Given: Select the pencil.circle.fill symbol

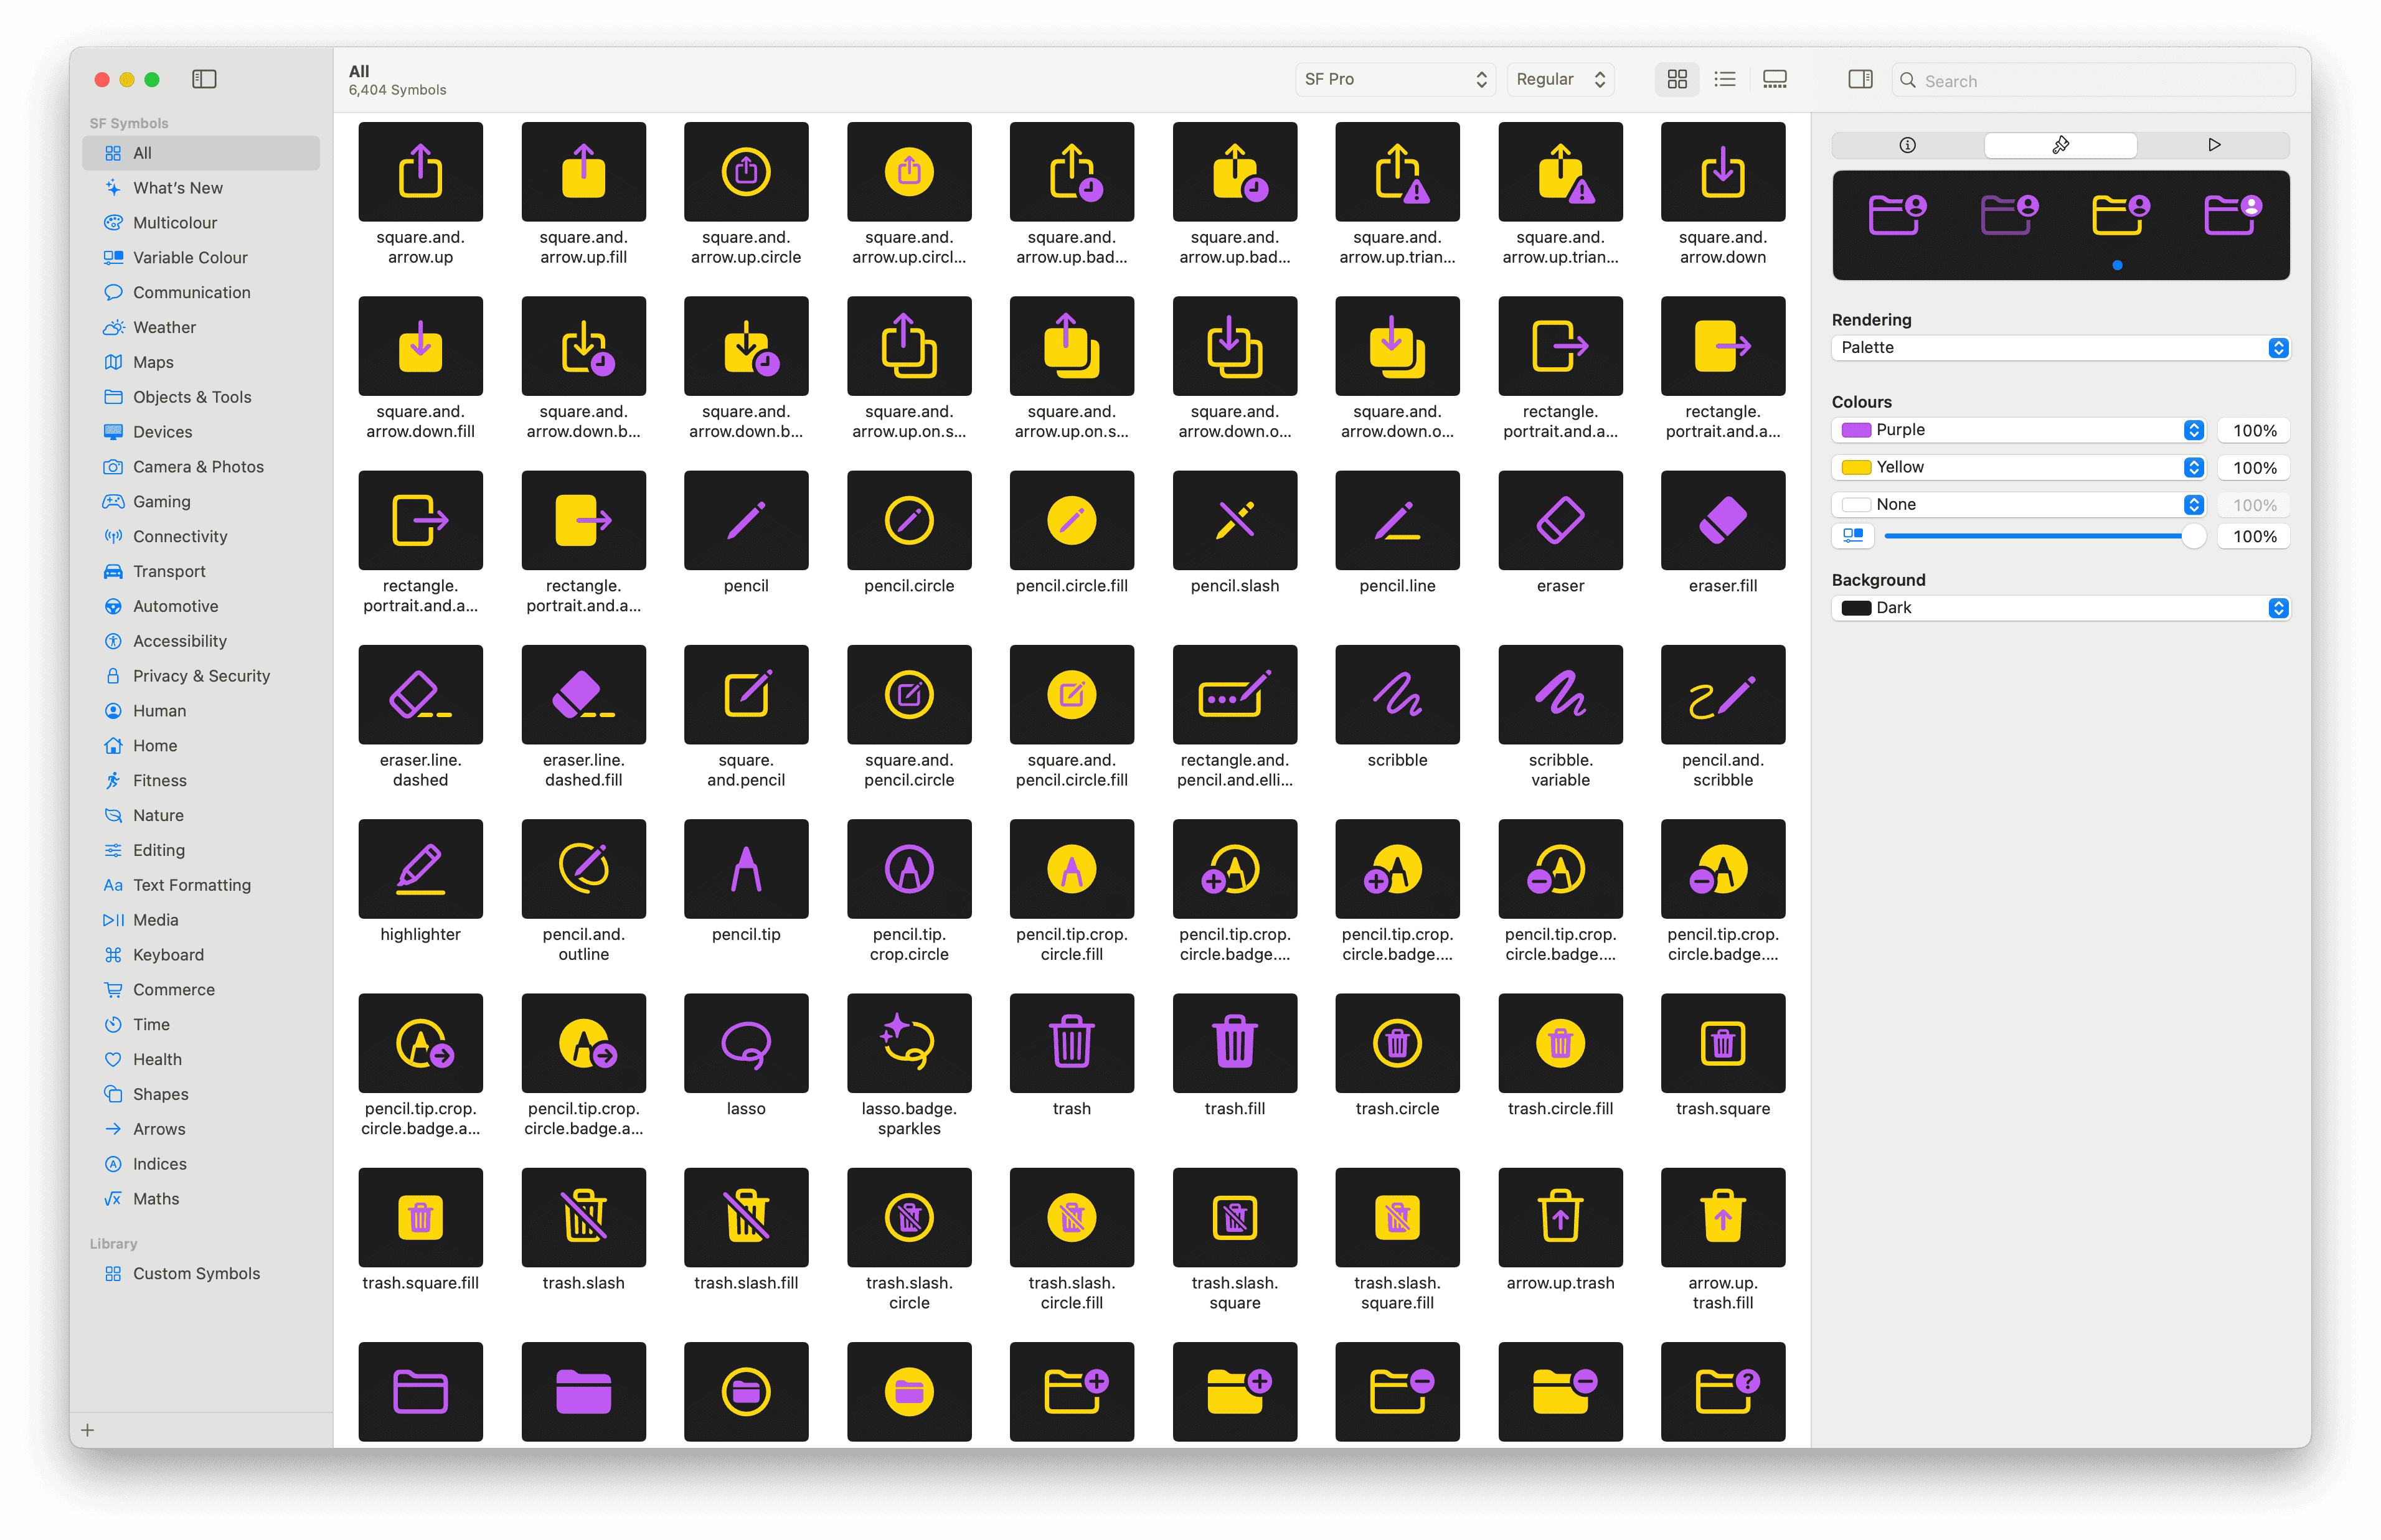Looking at the screenshot, I should click(x=1072, y=520).
